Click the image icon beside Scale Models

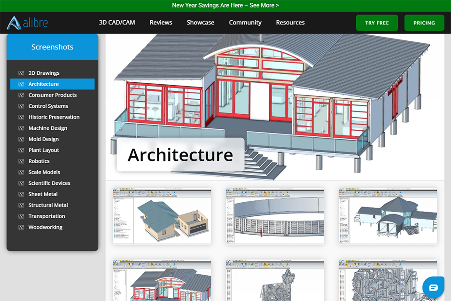[x=21, y=172]
